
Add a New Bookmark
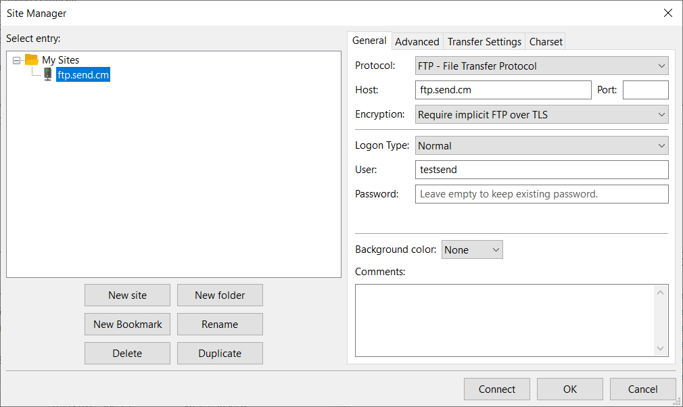(127, 325)
